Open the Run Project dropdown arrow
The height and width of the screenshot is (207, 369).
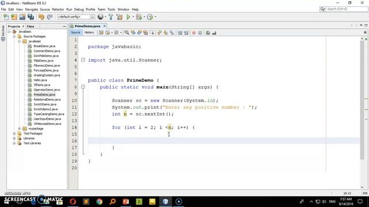[133, 17]
